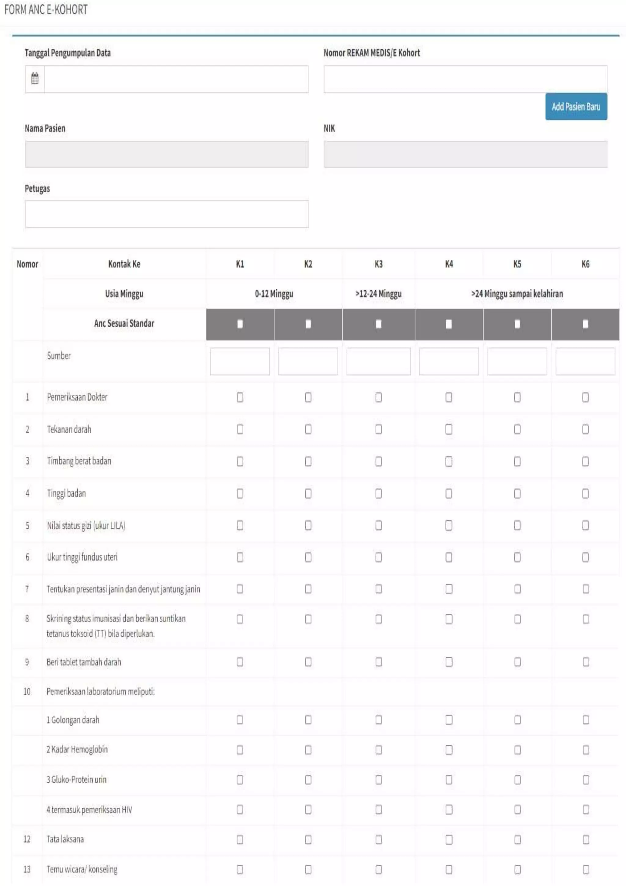This screenshot has height=886, width=626.
Task: Check Anc Sesuai Standar for K4
Action: [449, 324]
